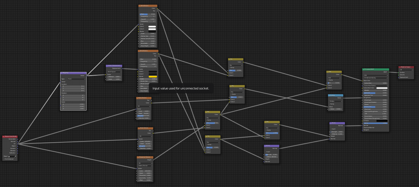Click the Fac 0.142 slider on Add node
This screenshot has height=187, width=419.
point(334,83)
